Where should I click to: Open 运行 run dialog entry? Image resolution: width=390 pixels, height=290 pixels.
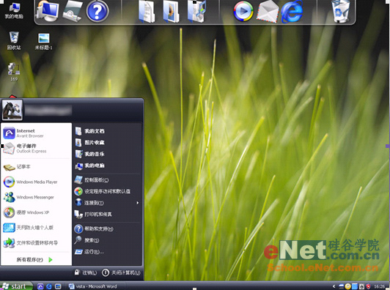click(x=108, y=252)
